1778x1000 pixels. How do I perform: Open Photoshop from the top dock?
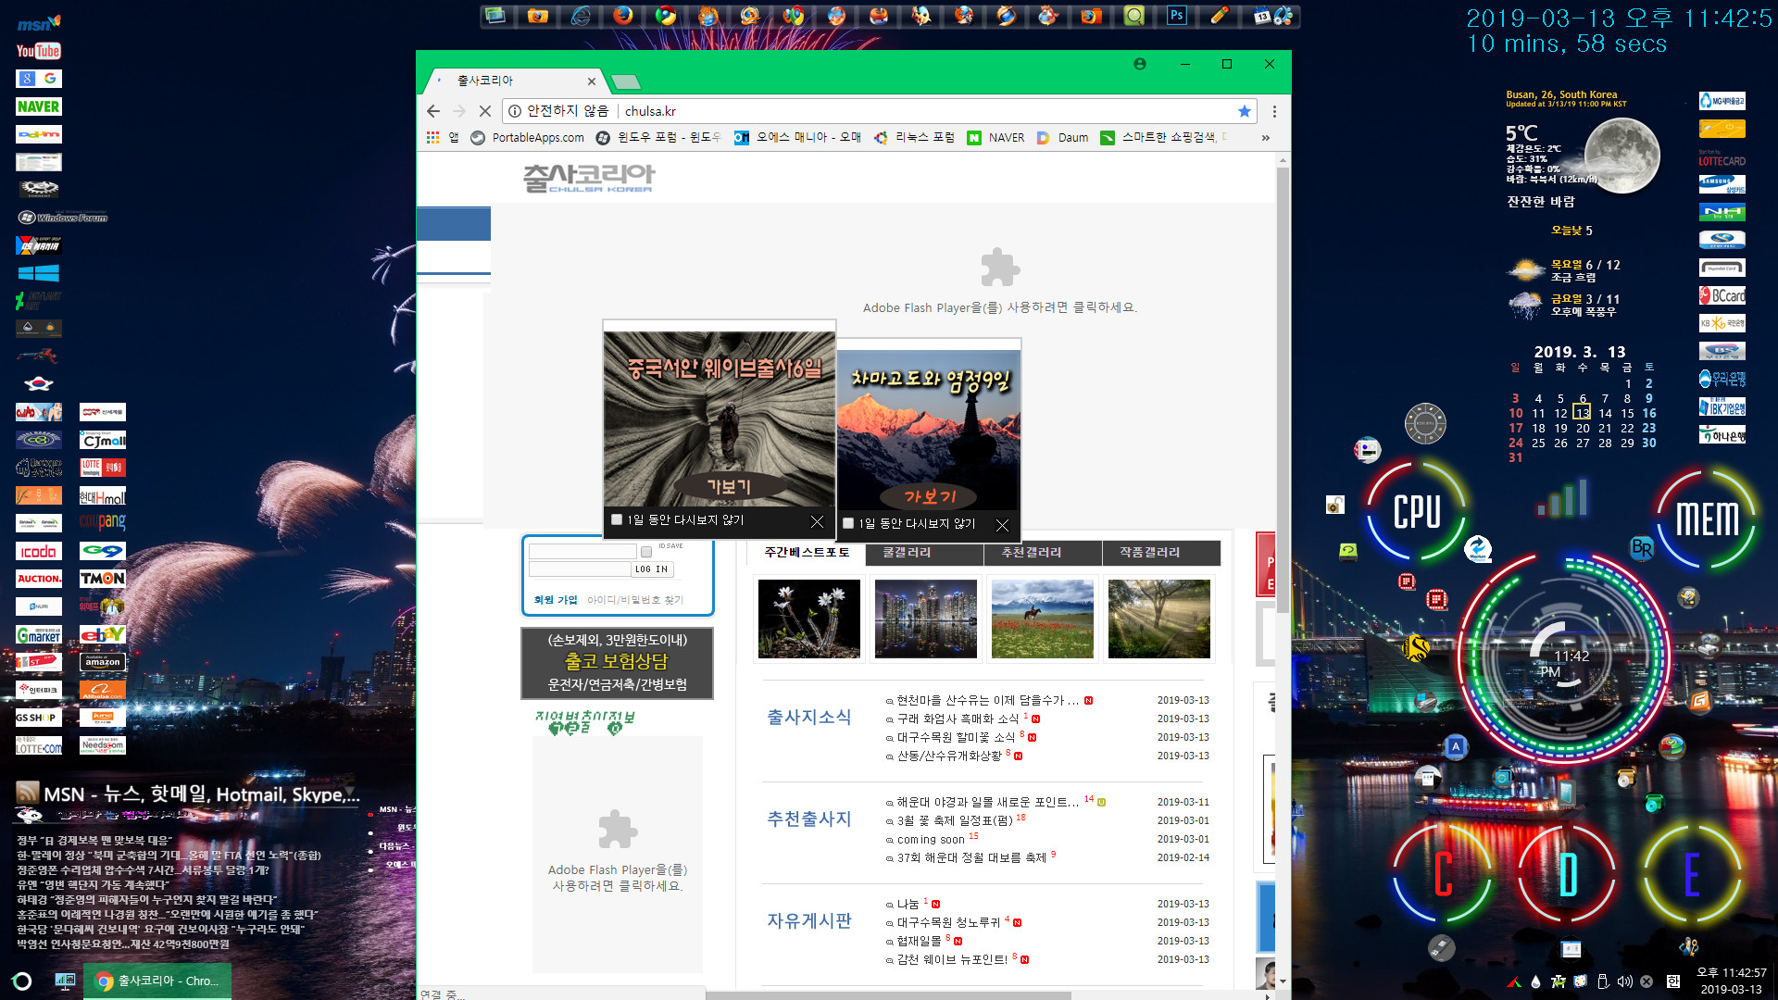(x=1176, y=16)
